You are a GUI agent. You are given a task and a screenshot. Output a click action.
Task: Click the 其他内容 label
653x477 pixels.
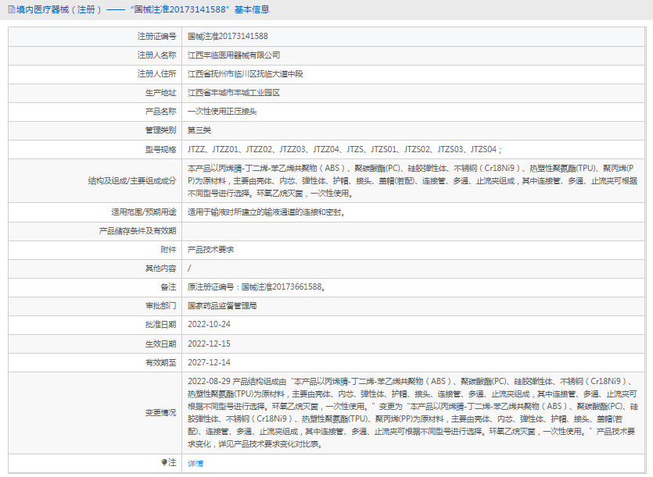pos(160,269)
